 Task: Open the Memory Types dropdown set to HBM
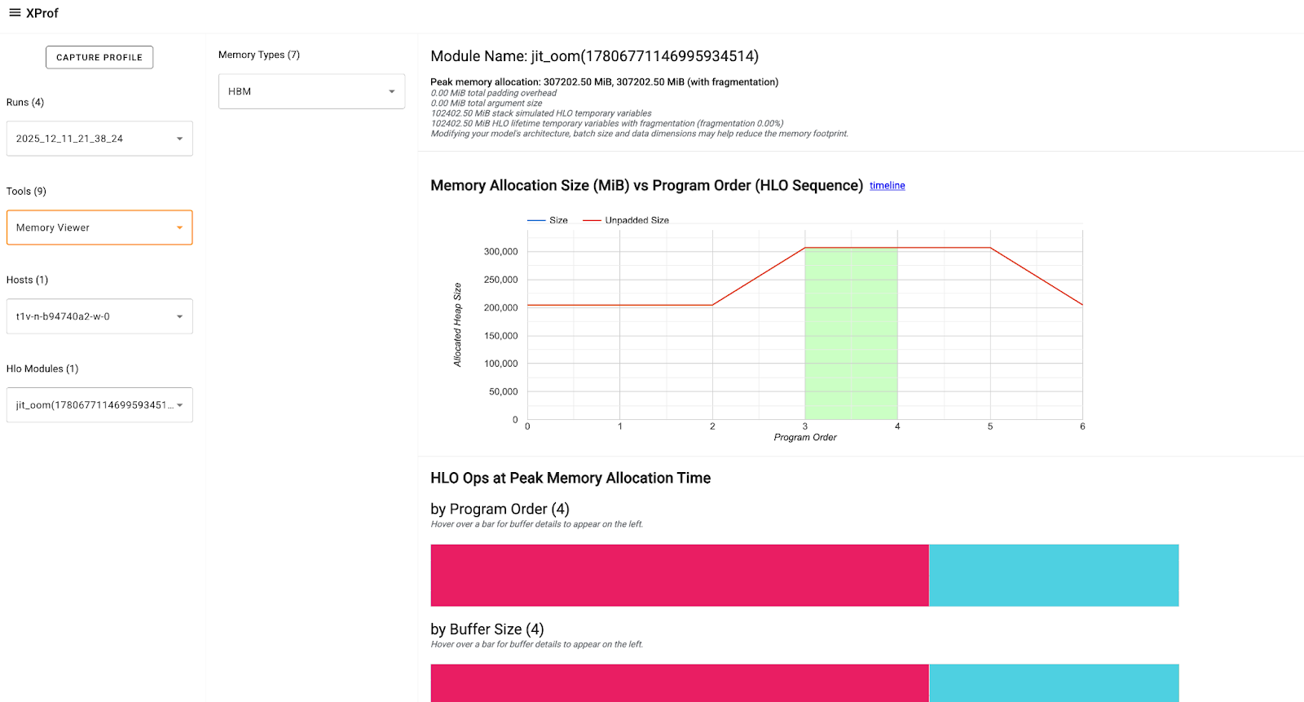point(311,91)
